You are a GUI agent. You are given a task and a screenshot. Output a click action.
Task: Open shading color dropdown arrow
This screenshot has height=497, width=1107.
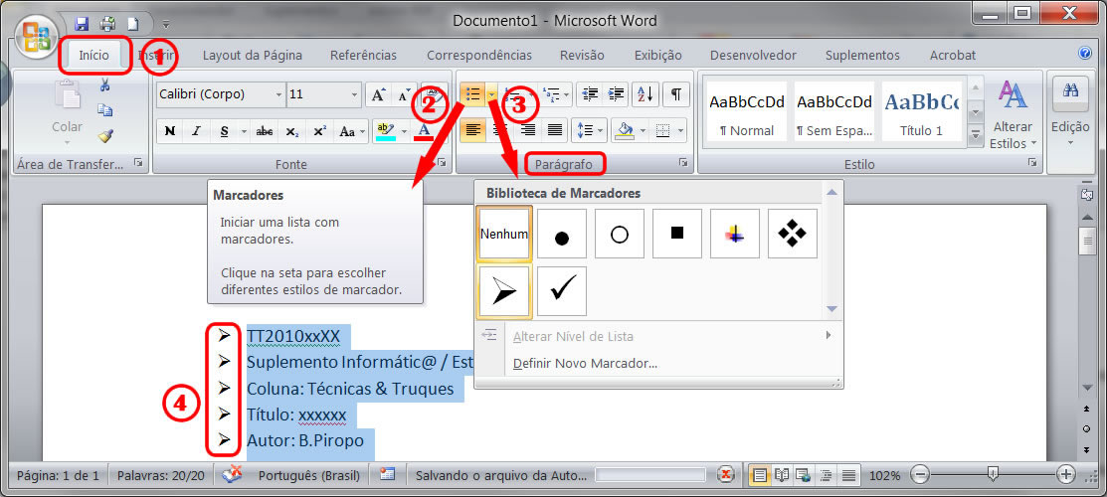[x=643, y=131]
